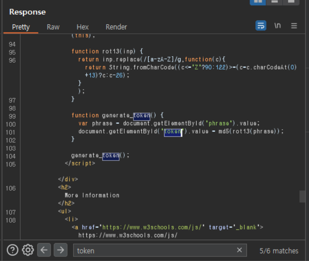
Task: Go to next search match
Action: 60,250
